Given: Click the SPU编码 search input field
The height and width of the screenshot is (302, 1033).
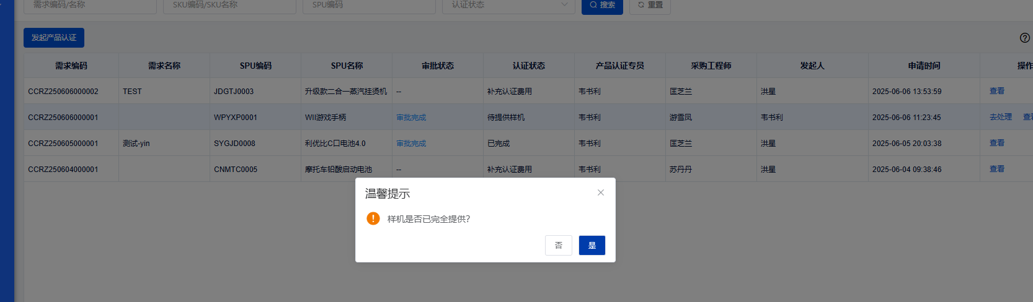Looking at the screenshot, I should pos(369,6).
